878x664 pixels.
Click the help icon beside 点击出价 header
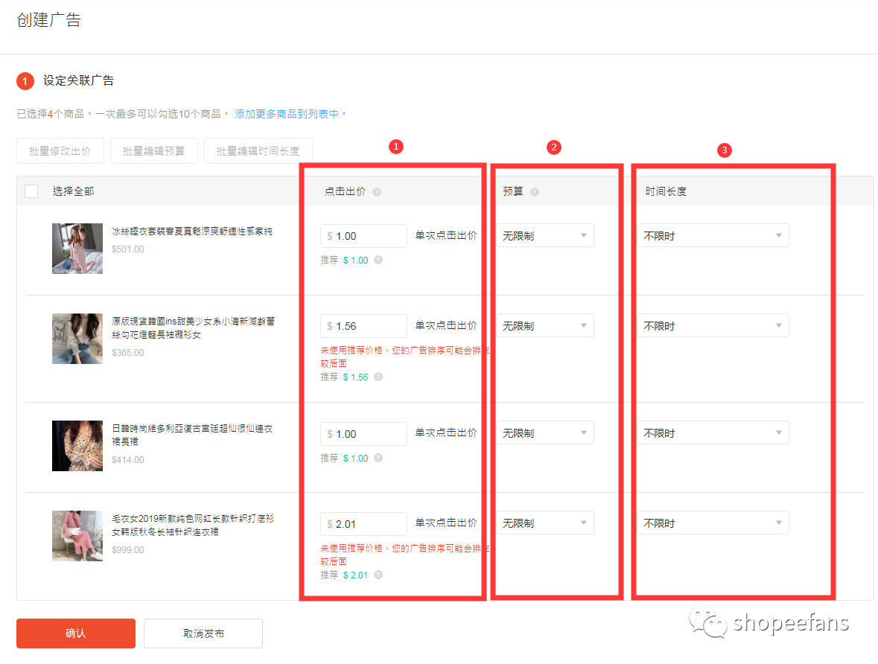[377, 192]
